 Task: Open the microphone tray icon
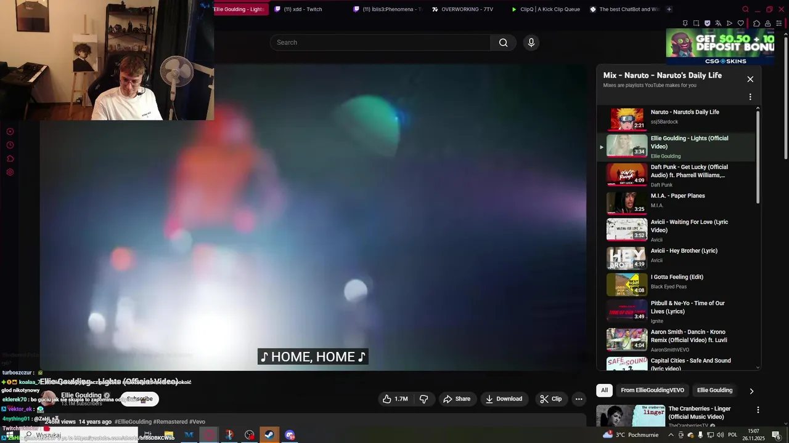(700, 435)
